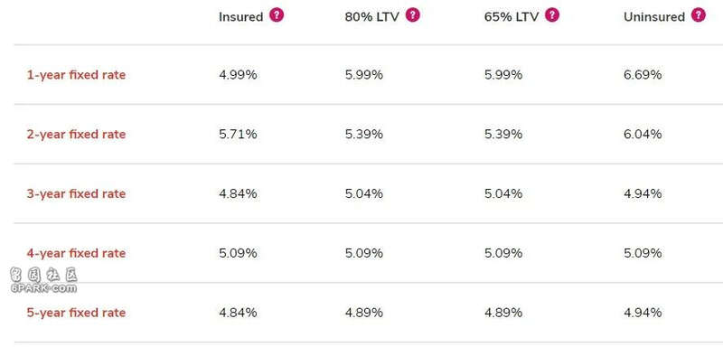Select the 6.04% uninsured 2-year rate

coord(643,134)
